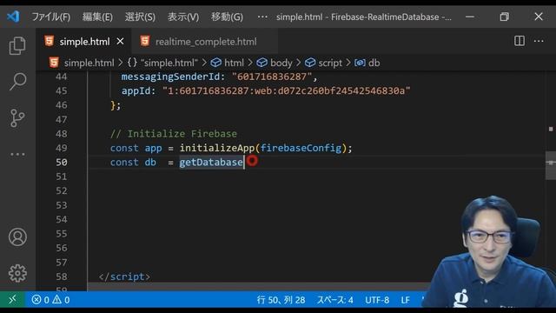Click the messagingSenderId property name
This screenshot has height=313, width=556.
(x=170, y=77)
